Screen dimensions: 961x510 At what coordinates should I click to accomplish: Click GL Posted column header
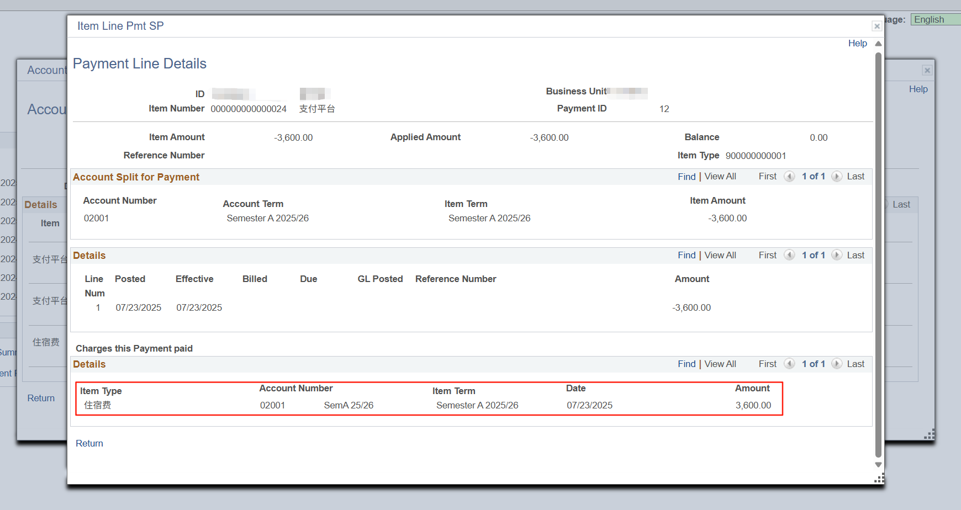pos(380,279)
